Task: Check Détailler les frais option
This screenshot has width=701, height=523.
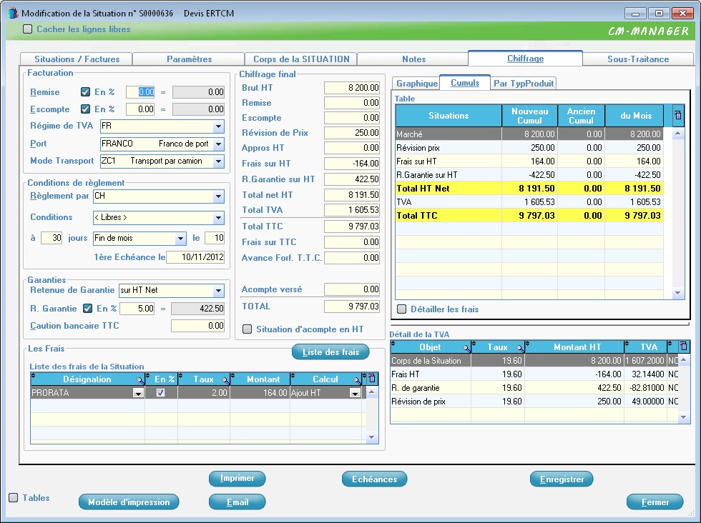Action: 402,309
